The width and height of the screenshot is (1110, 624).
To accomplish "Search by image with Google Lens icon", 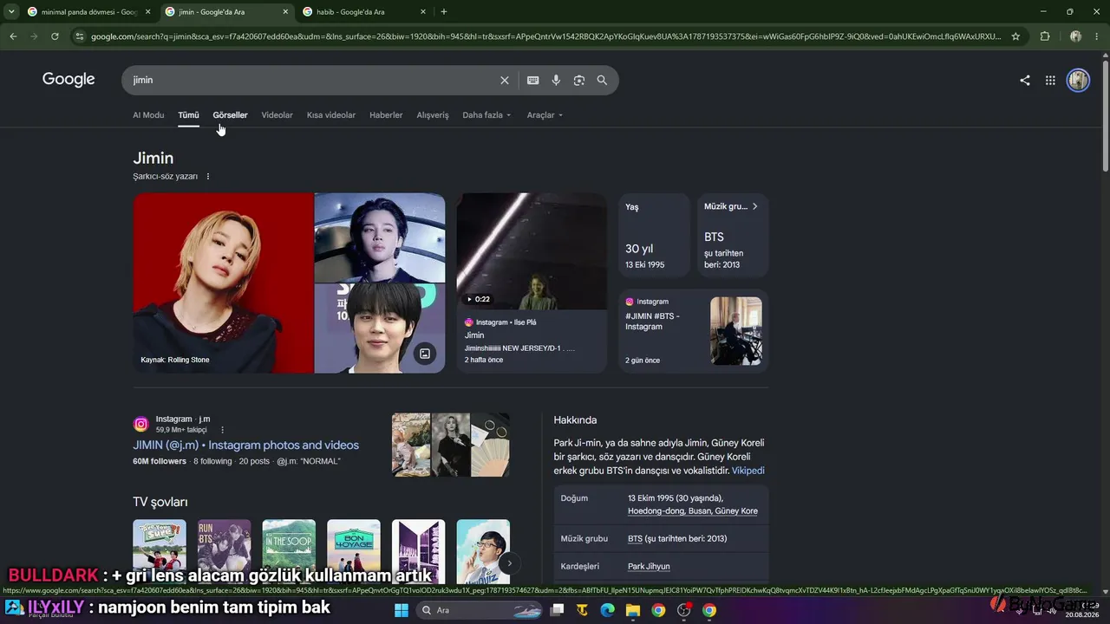I will 578,80.
